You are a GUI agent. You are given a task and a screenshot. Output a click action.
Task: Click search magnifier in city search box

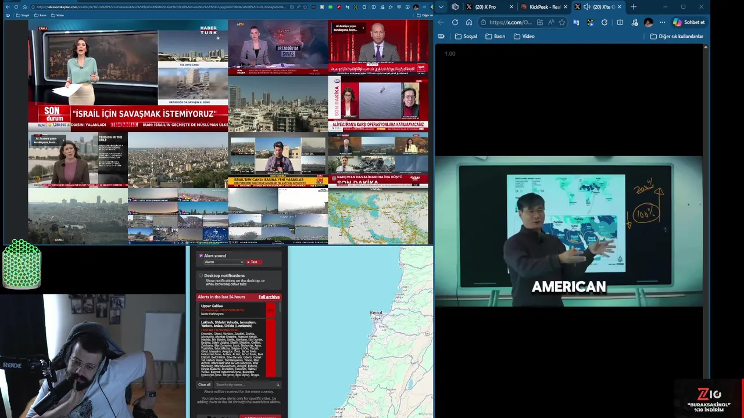tap(278, 384)
